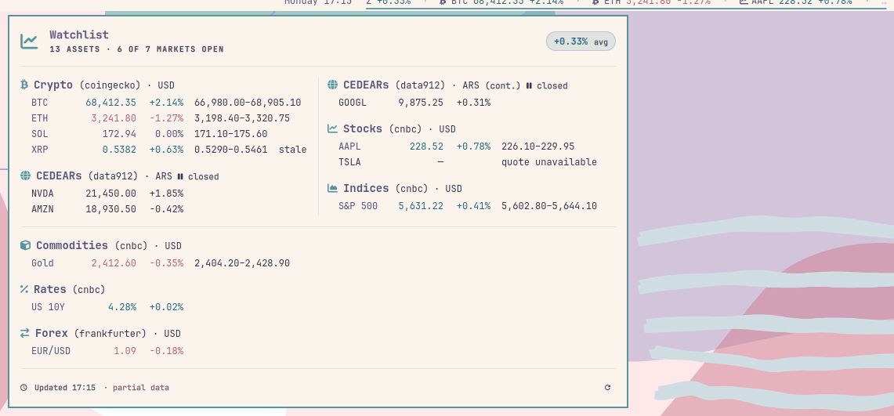This screenshot has width=894, height=416.
Task: Click the cube icon beside Commodities
Action: 25,245
